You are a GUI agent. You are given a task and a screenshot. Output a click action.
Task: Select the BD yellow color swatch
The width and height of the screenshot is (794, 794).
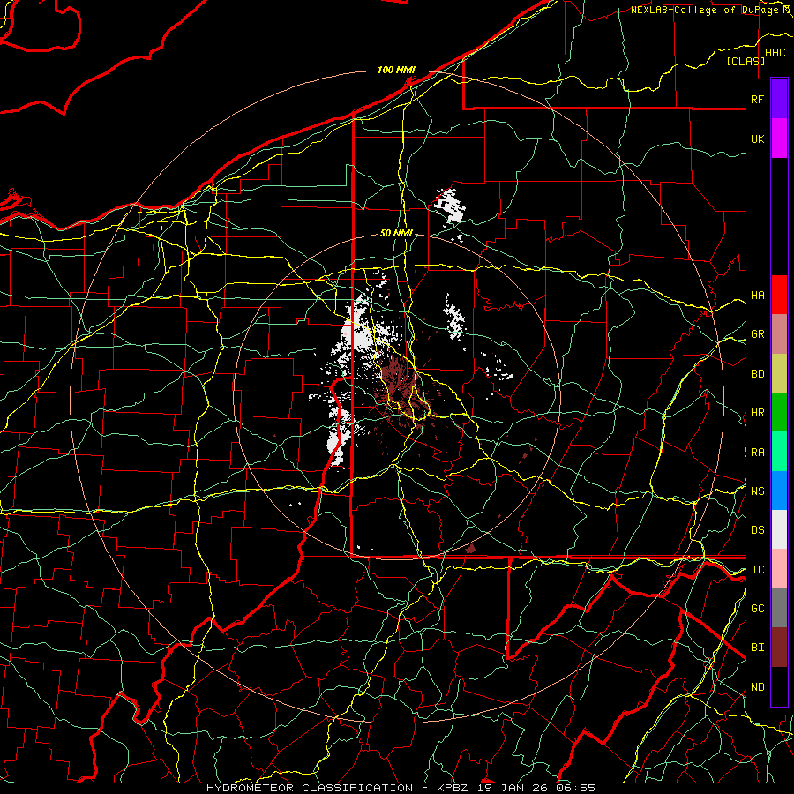pos(779,374)
